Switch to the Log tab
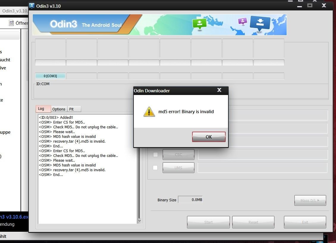The image size is (336, 243). 43,109
